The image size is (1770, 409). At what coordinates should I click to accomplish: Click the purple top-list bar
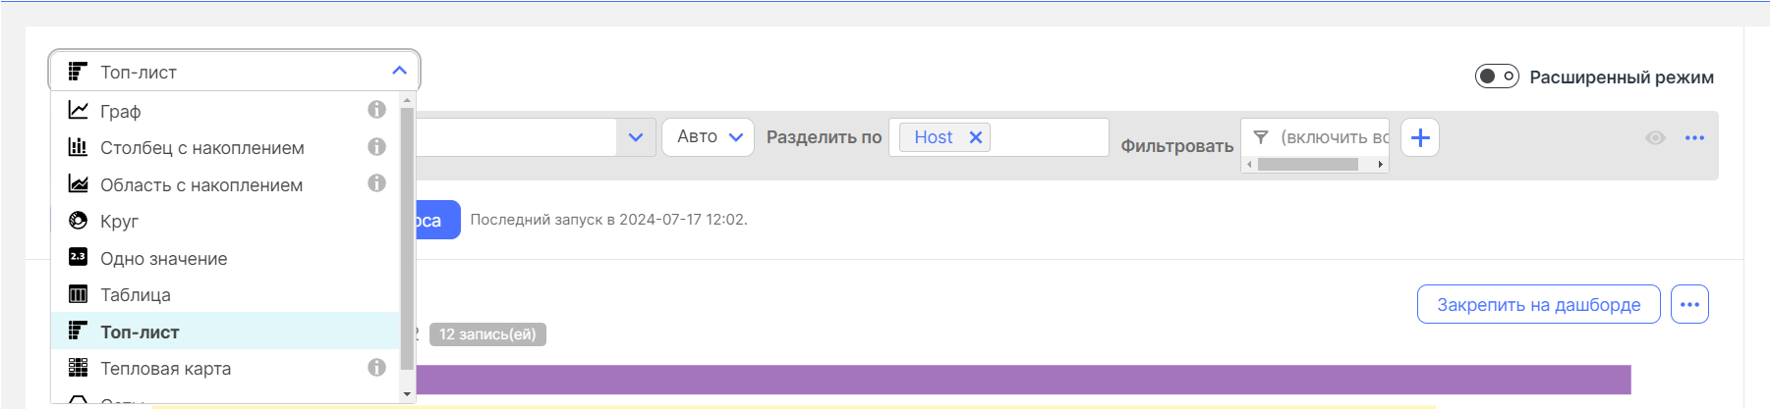1022,379
